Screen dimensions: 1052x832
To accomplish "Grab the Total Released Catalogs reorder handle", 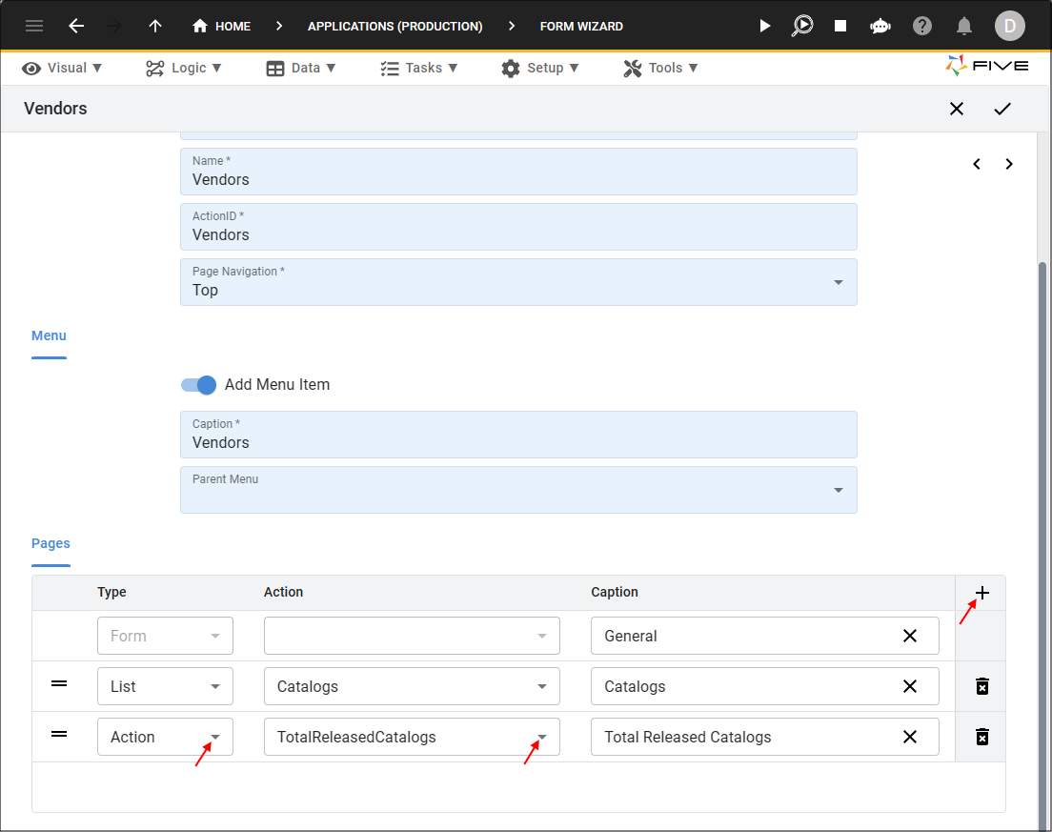I will click(59, 734).
